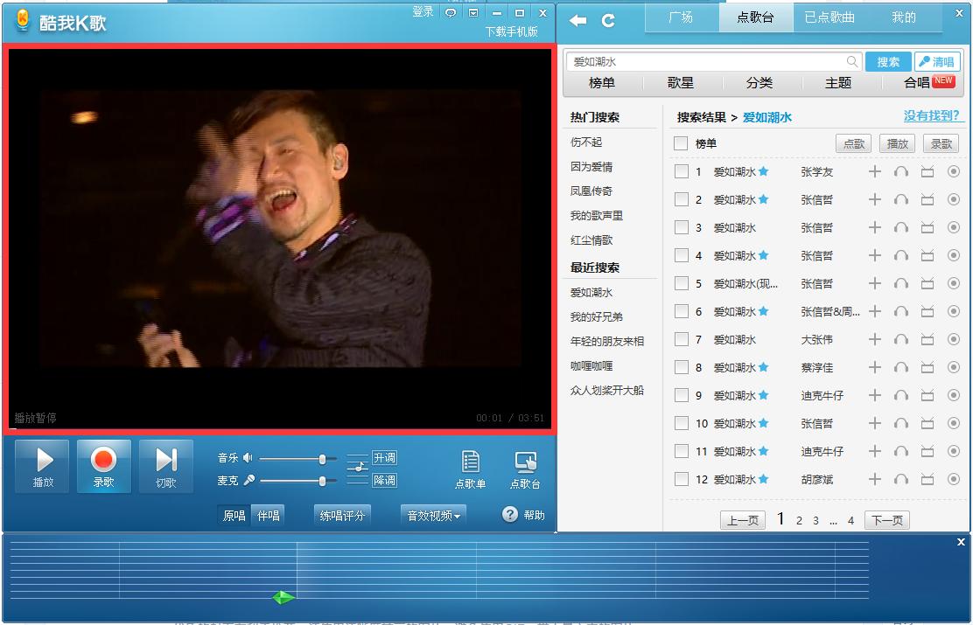This screenshot has width=973, height=625.
Task: Click the record circle icon beside 大张伟
Action: [x=954, y=339]
